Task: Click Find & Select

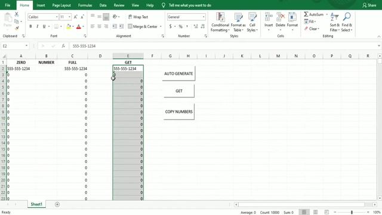Action: pos(347,22)
